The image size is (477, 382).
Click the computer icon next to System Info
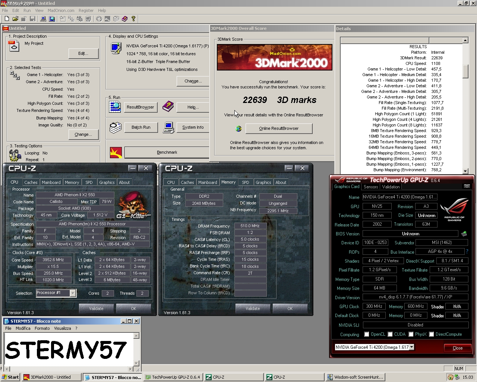(x=168, y=127)
